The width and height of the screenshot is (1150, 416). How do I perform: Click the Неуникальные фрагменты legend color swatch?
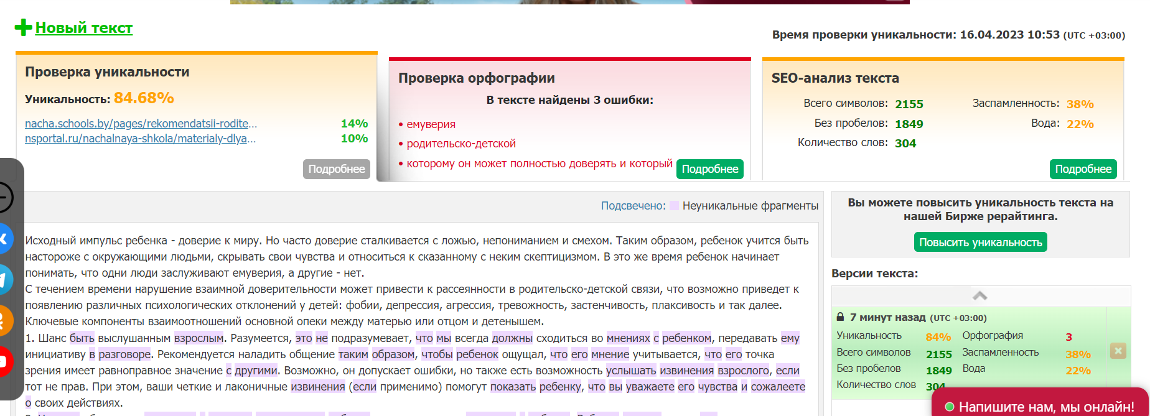(x=674, y=206)
